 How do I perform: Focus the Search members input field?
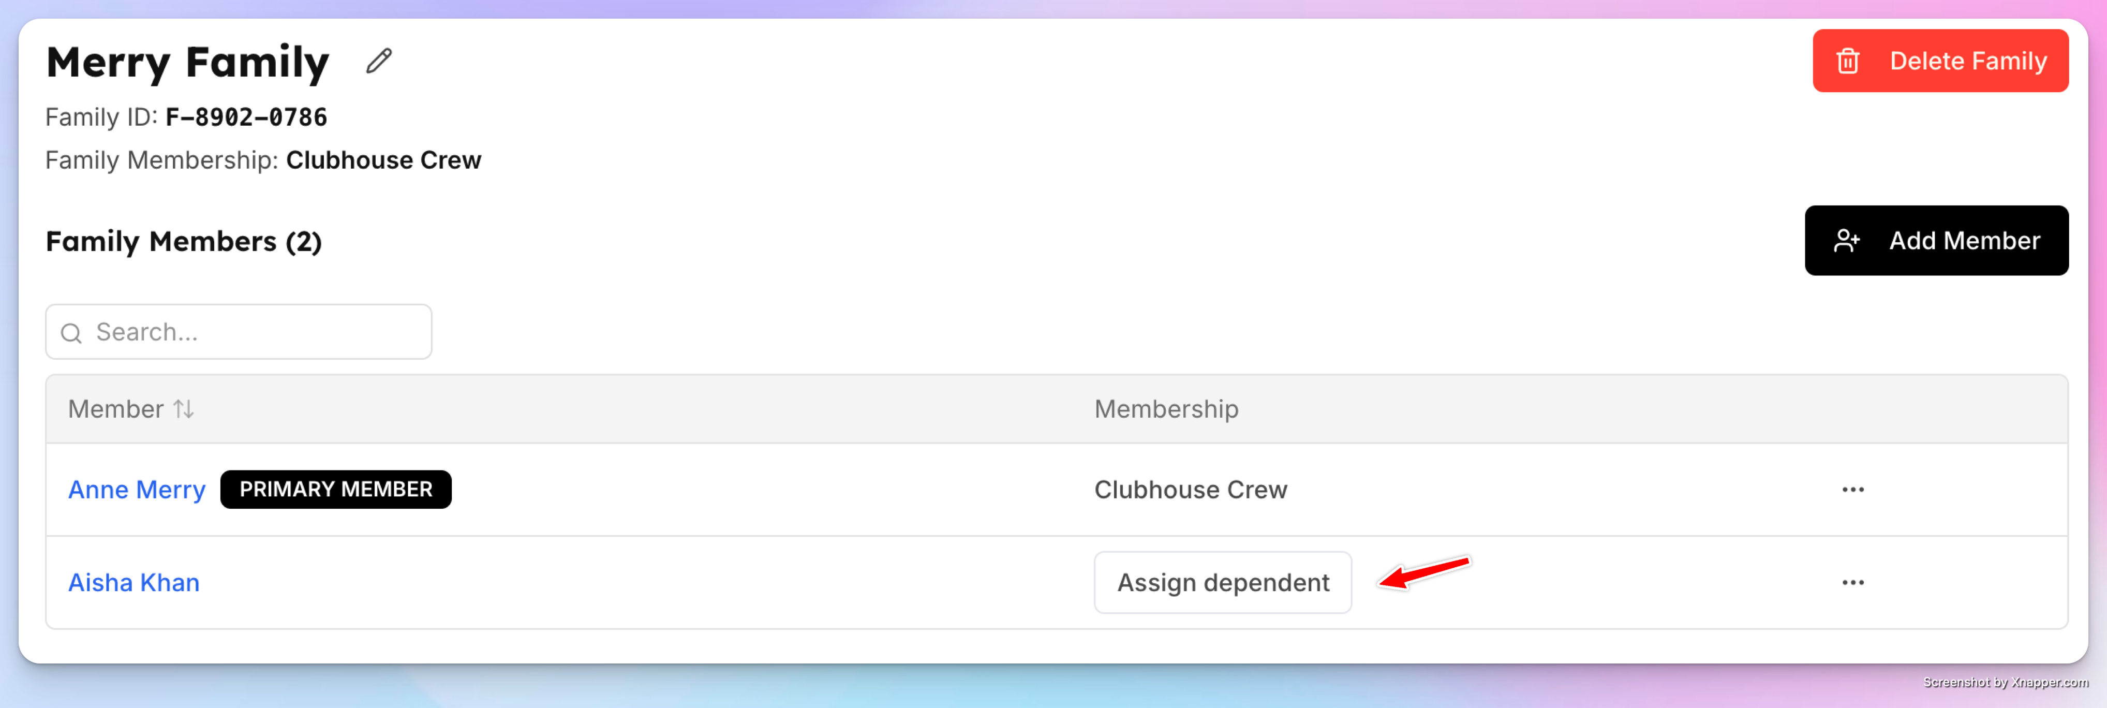[x=239, y=332]
